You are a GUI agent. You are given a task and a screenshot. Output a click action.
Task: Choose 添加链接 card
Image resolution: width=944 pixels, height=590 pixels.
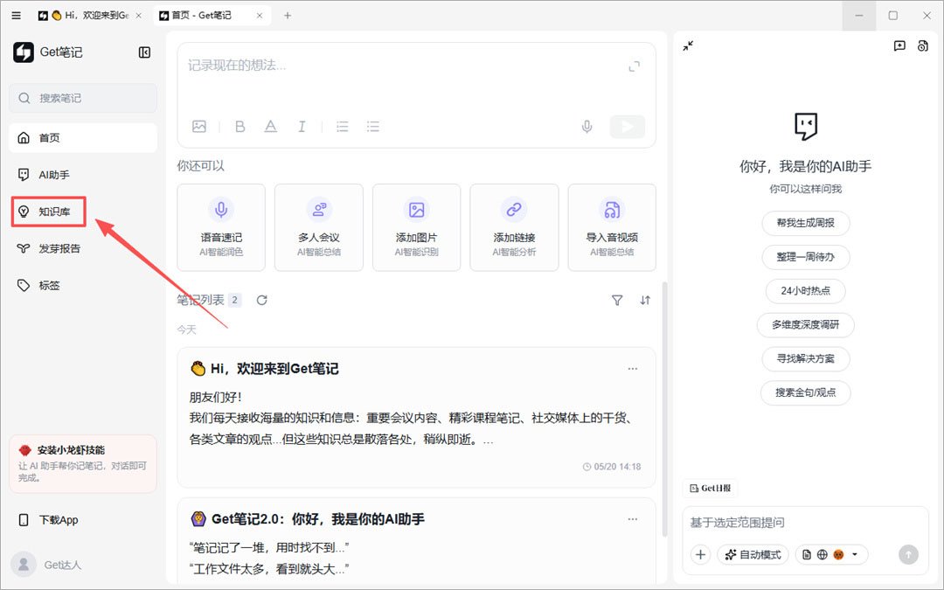point(514,227)
